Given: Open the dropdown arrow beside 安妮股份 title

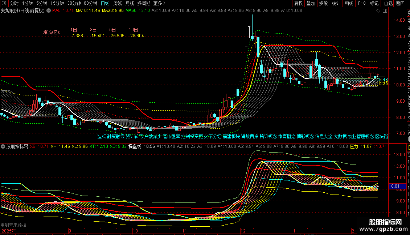Looking at the screenshot, I should pos(48,10).
